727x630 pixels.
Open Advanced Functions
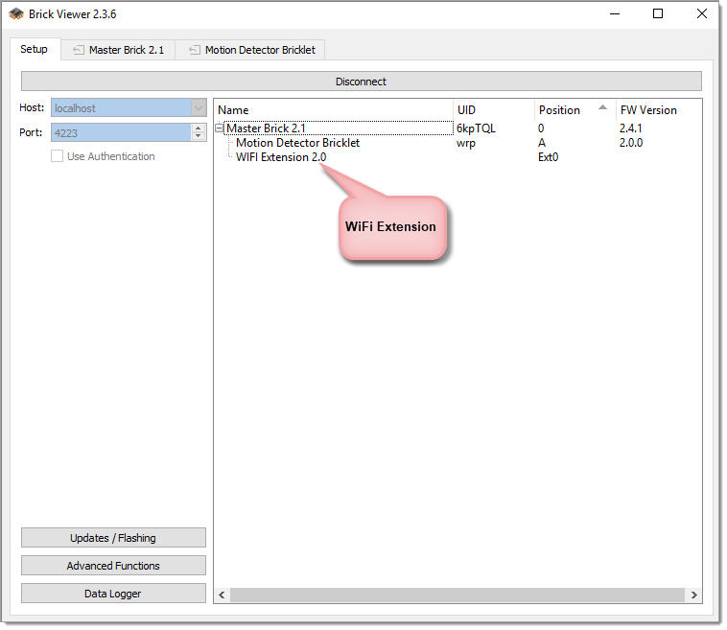point(113,566)
